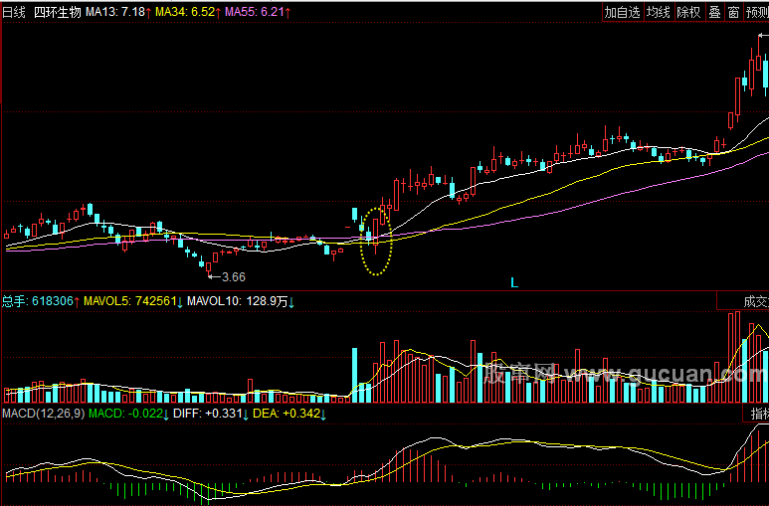Click the blue L marker on chart
The width and height of the screenshot is (769, 506).
point(514,282)
